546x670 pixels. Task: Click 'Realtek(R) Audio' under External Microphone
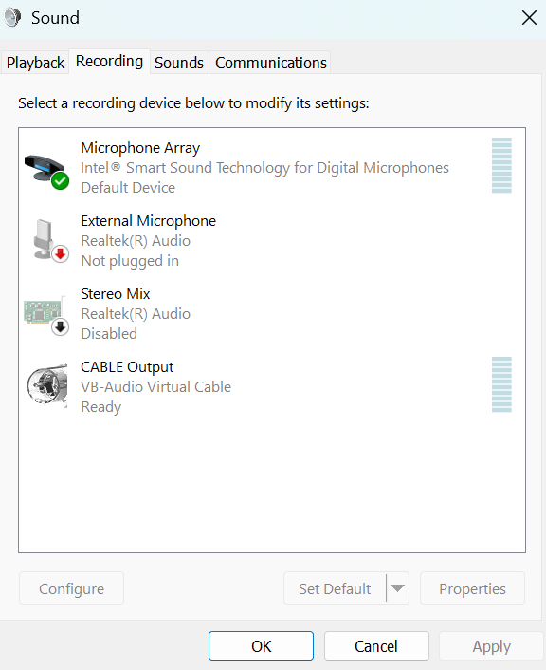pos(136,241)
